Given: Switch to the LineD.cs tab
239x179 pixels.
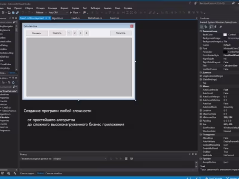Looking at the screenshot, I should click(76, 18).
